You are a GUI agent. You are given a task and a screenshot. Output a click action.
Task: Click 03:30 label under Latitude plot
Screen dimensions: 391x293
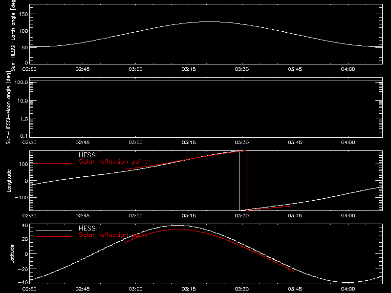(242, 289)
